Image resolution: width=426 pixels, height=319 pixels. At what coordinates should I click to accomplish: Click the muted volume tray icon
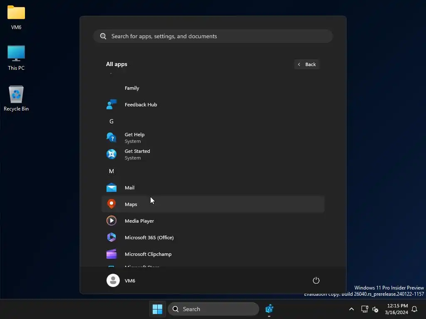[x=375, y=309]
